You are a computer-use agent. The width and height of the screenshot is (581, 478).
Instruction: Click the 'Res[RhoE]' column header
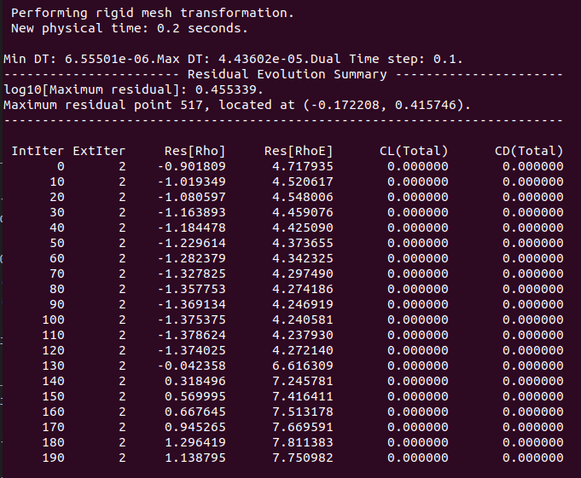pyautogui.click(x=299, y=151)
